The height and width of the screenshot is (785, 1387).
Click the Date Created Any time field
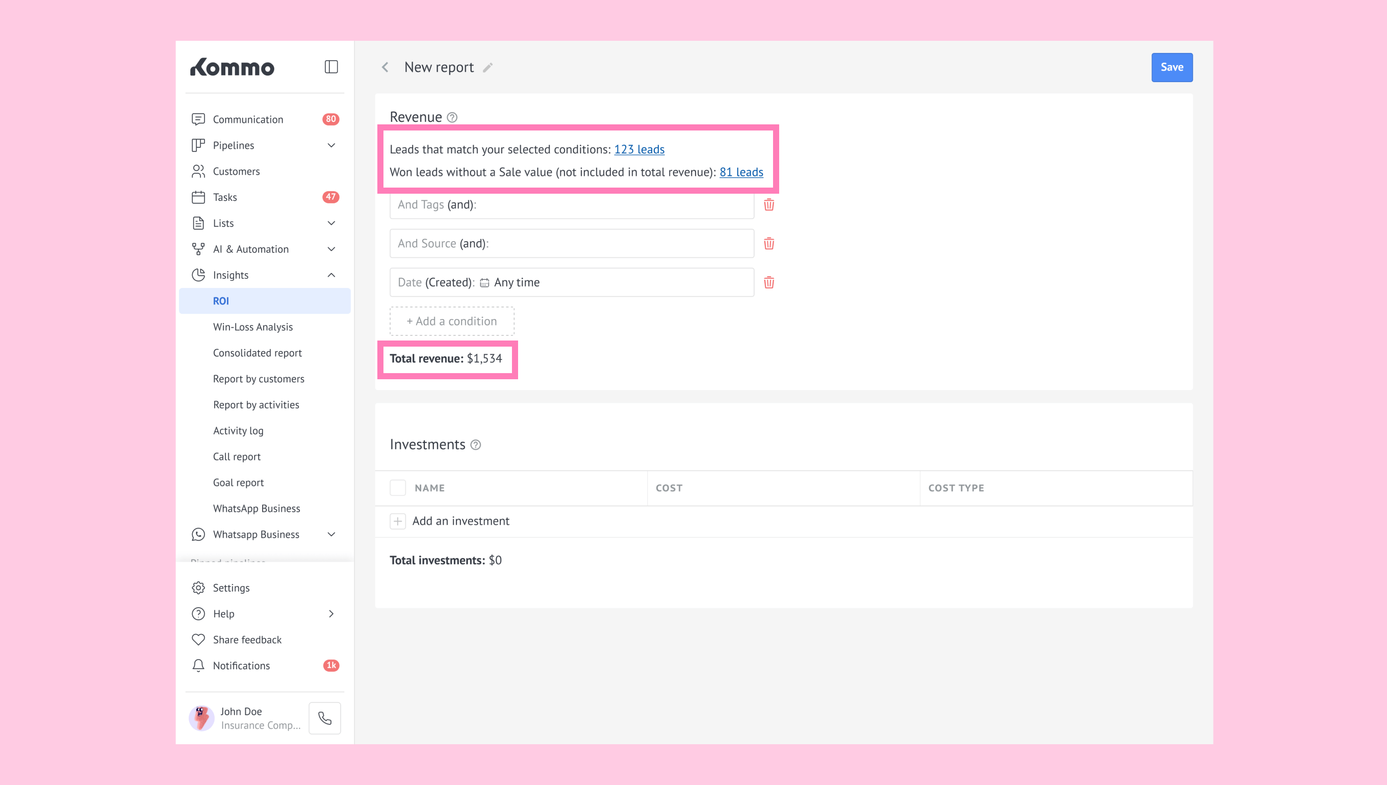point(571,282)
